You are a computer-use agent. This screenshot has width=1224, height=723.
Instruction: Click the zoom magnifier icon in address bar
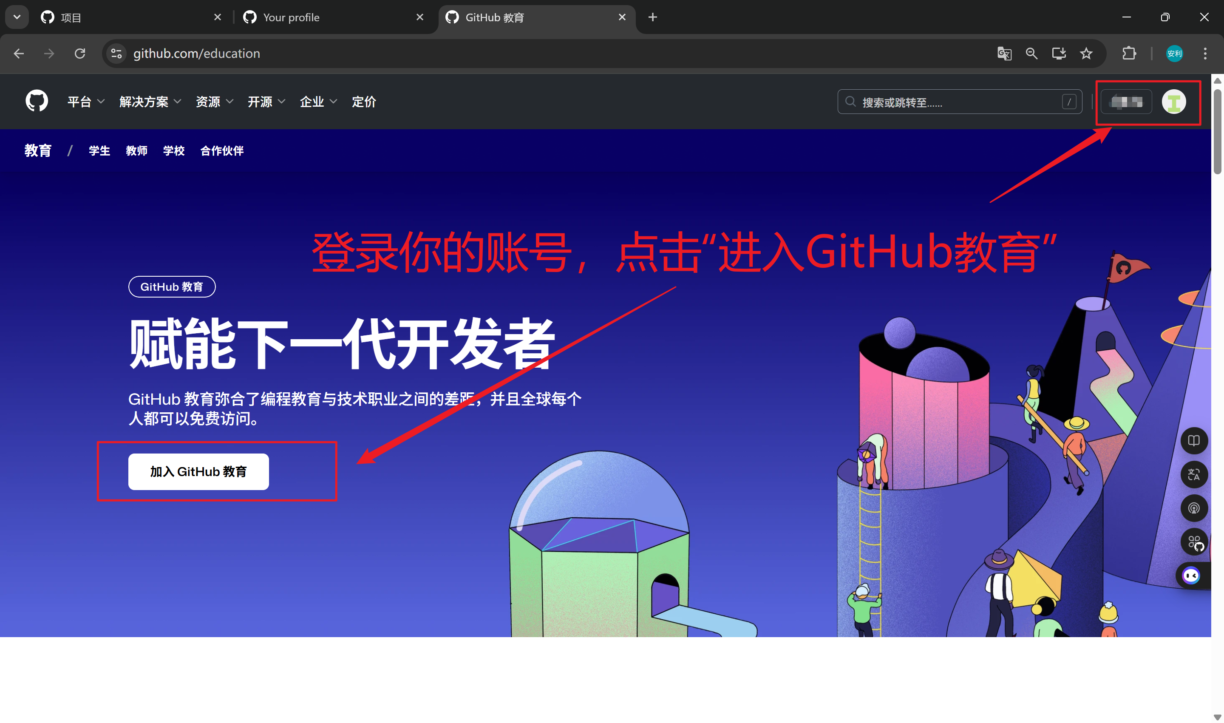click(1031, 54)
